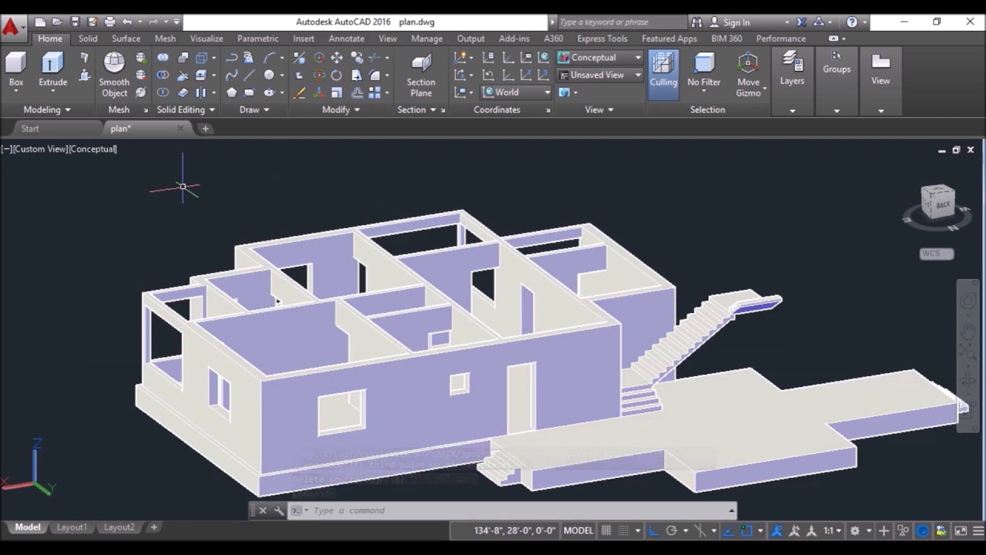Image resolution: width=986 pixels, height=555 pixels.
Task: Open the World UCS dropdown
Action: pyautogui.click(x=516, y=92)
